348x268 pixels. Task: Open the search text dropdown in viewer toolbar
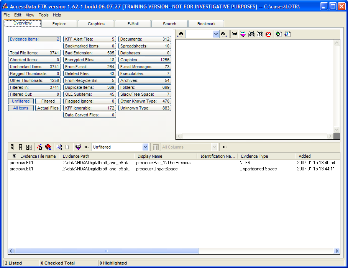coord(215,34)
